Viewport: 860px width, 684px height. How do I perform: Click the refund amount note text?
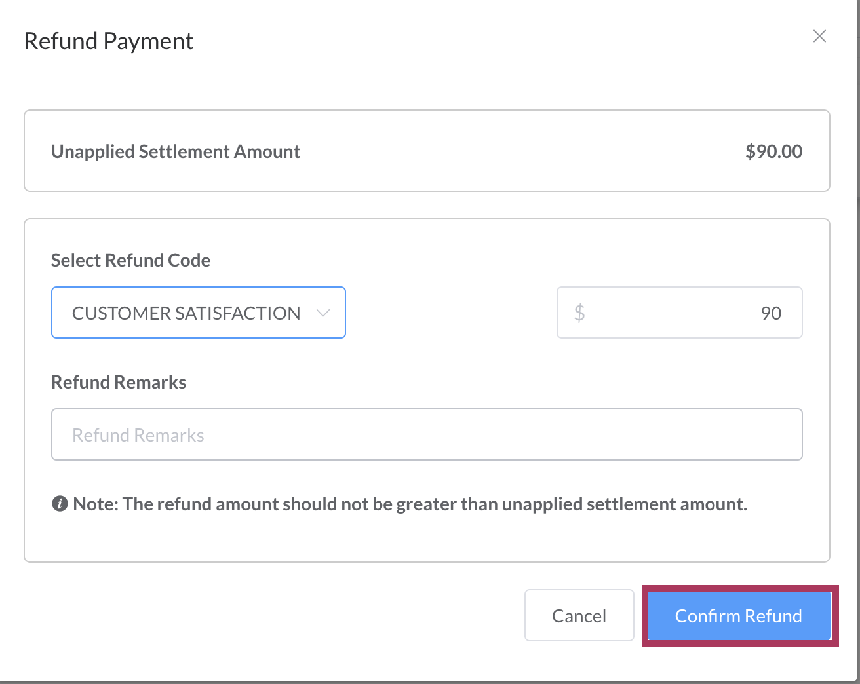[x=410, y=504]
